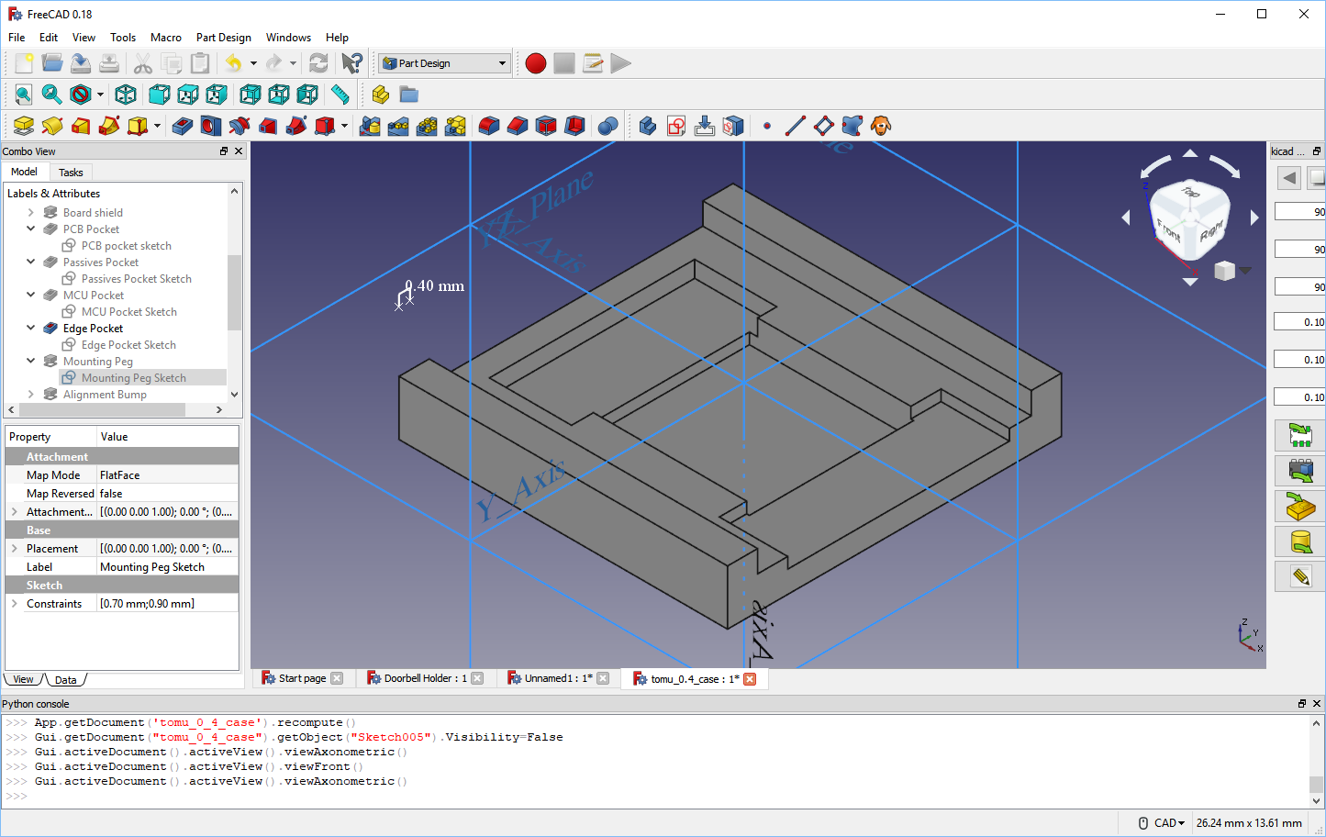Open the Macro menu
Screen dimensions: 1326x837
pos(166,38)
